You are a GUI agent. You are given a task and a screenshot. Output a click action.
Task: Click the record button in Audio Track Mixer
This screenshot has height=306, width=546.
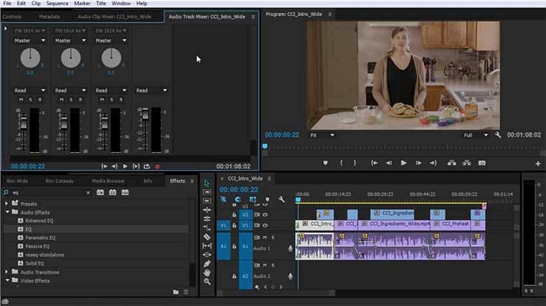tap(157, 167)
